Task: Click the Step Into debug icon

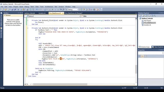Action: tap(60, 9)
